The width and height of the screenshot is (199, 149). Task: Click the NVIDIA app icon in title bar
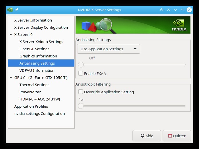(x=10, y=10)
